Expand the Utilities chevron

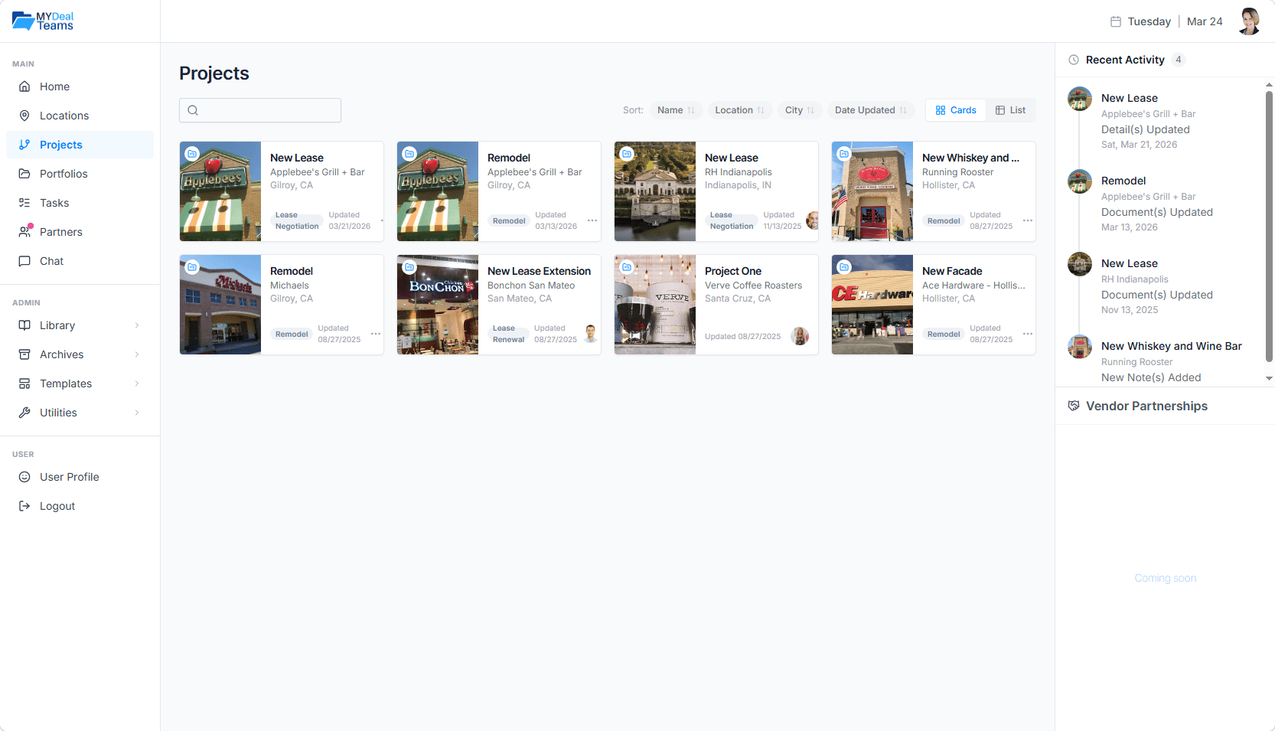click(137, 413)
